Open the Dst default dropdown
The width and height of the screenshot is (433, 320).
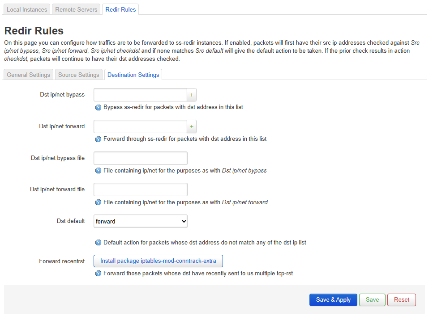click(x=140, y=221)
